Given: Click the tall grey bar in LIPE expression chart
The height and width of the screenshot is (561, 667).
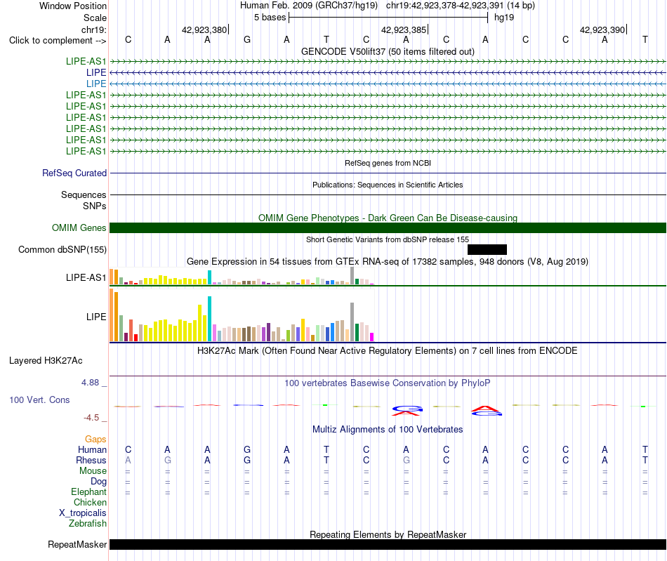Looking at the screenshot, I should (x=352, y=322).
